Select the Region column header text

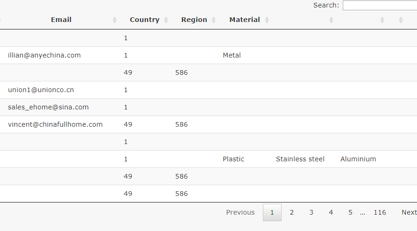[194, 20]
